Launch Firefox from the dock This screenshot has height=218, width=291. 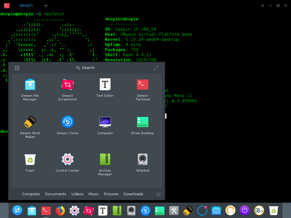[x=60, y=210]
